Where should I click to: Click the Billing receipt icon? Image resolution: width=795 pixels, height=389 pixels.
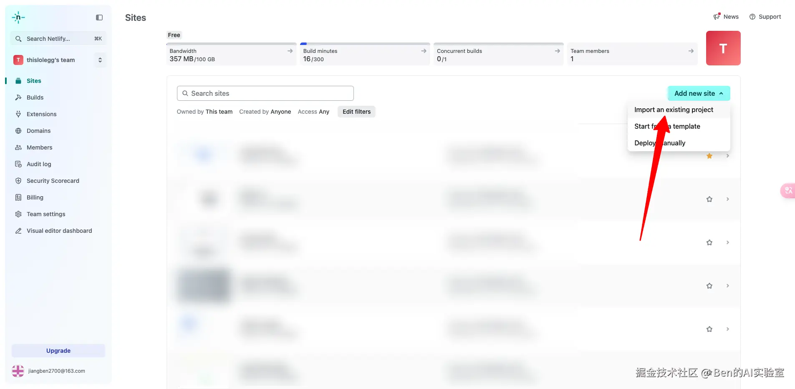[x=18, y=197]
